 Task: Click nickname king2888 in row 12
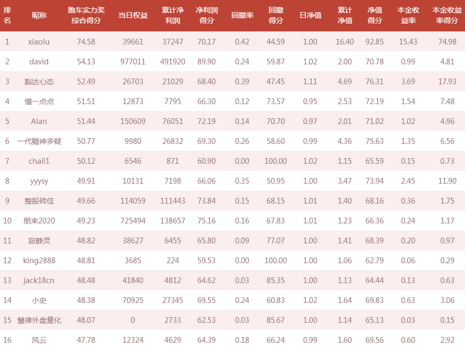point(39,261)
